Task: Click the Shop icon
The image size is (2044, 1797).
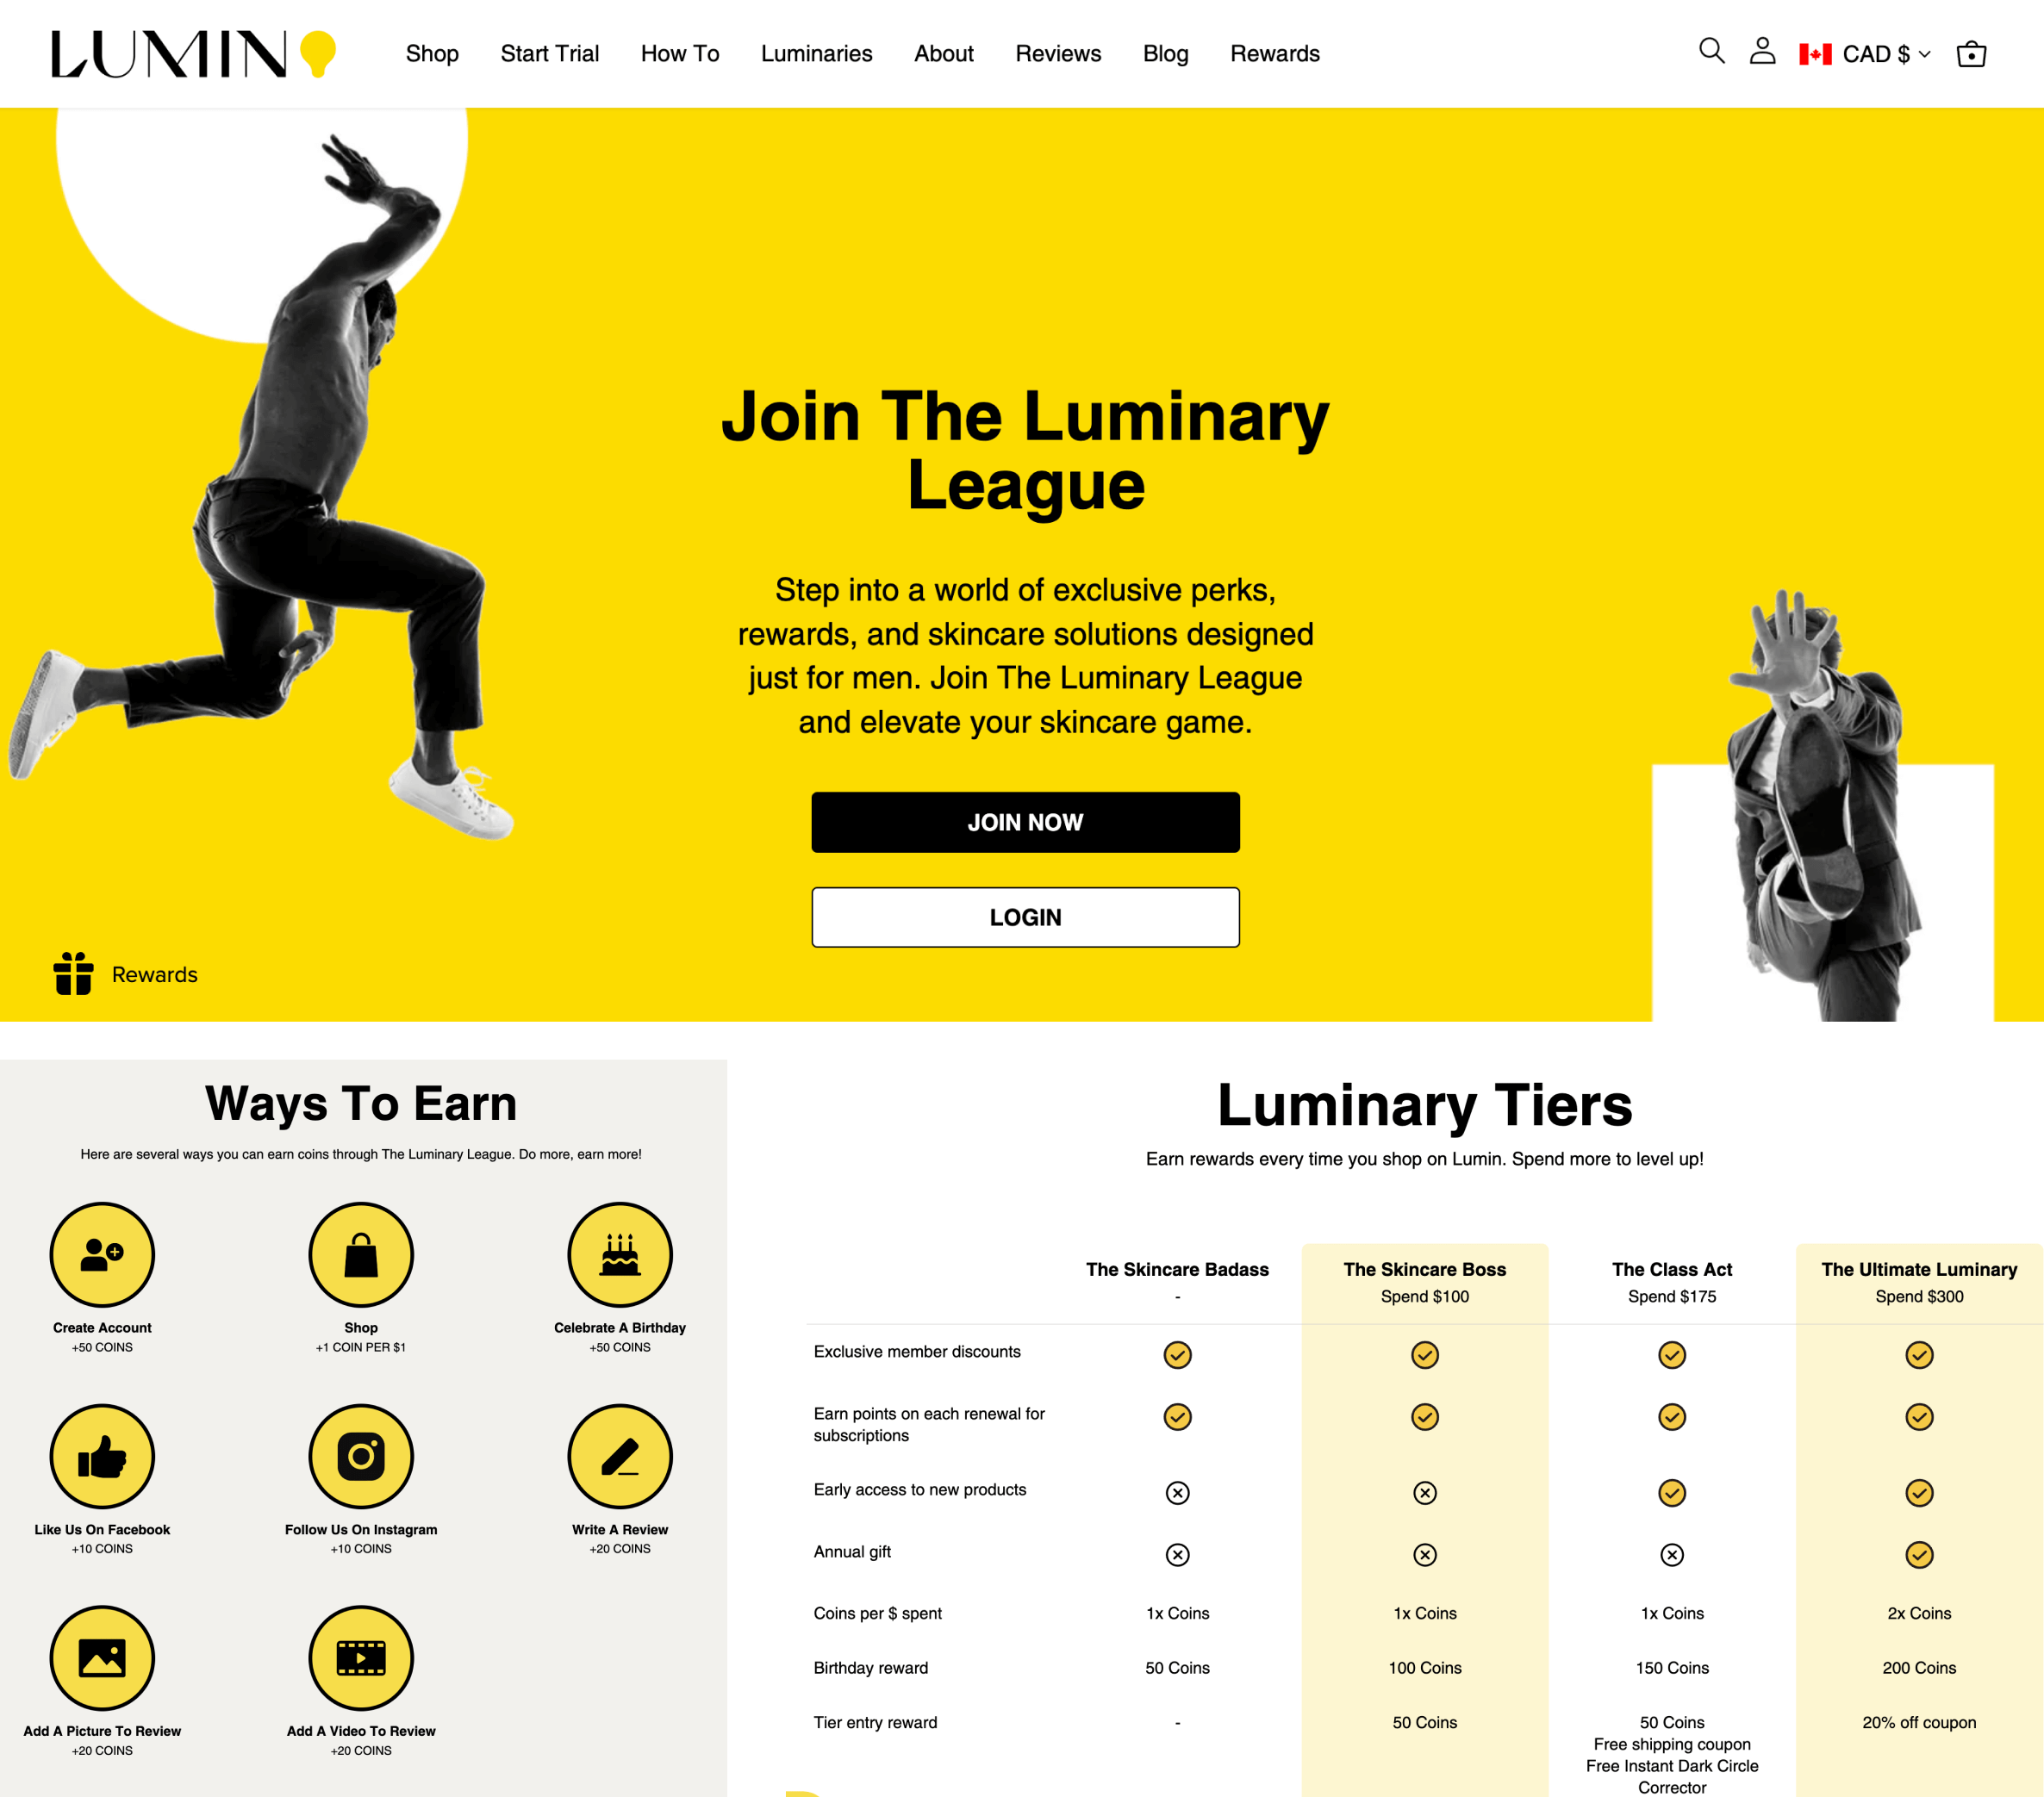Action: coord(360,1257)
